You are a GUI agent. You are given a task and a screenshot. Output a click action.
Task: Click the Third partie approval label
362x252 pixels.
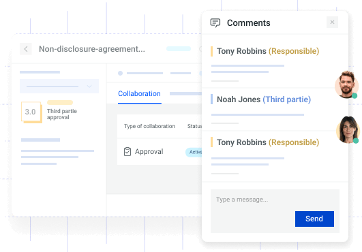[x=62, y=114]
